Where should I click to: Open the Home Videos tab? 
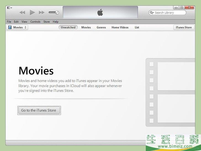coord(120,27)
